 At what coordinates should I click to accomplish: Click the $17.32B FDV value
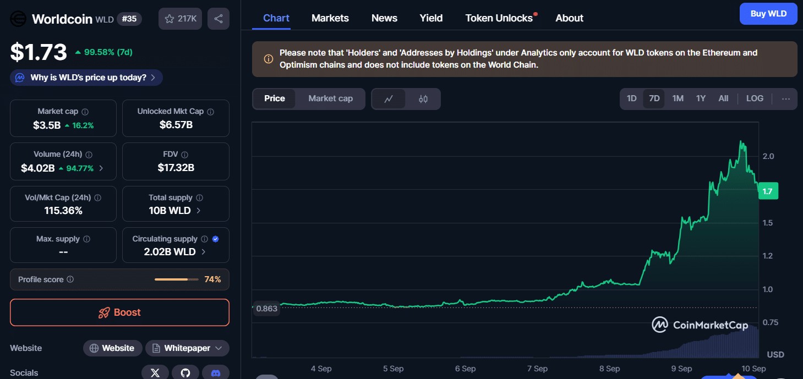(176, 168)
